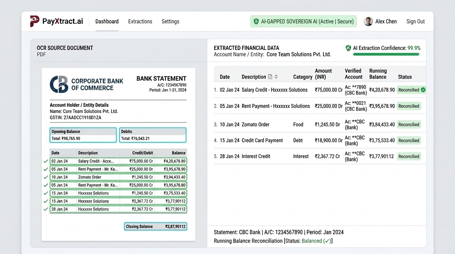The image size is (455, 254).
Task: Click the "Ac: **0021 (CBC Bank)" verified account
Action: coord(356,106)
